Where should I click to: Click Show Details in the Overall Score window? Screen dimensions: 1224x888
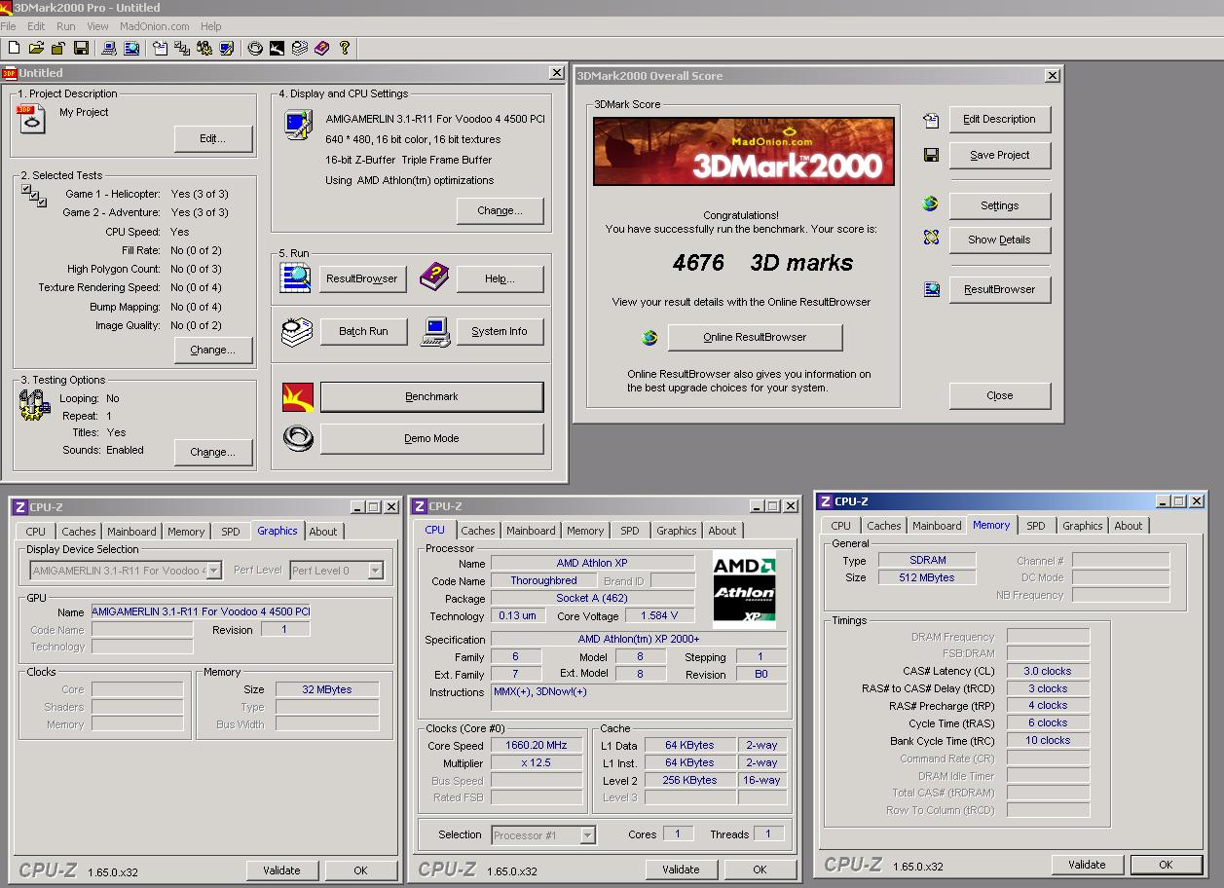click(x=999, y=240)
